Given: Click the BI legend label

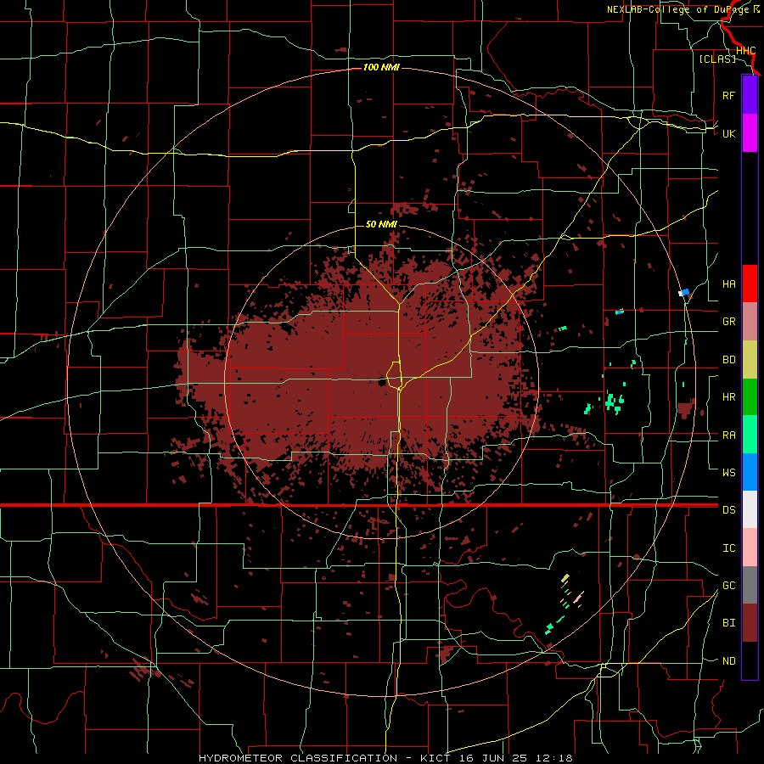Looking at the screenshot, I should (x=728, y=623).
